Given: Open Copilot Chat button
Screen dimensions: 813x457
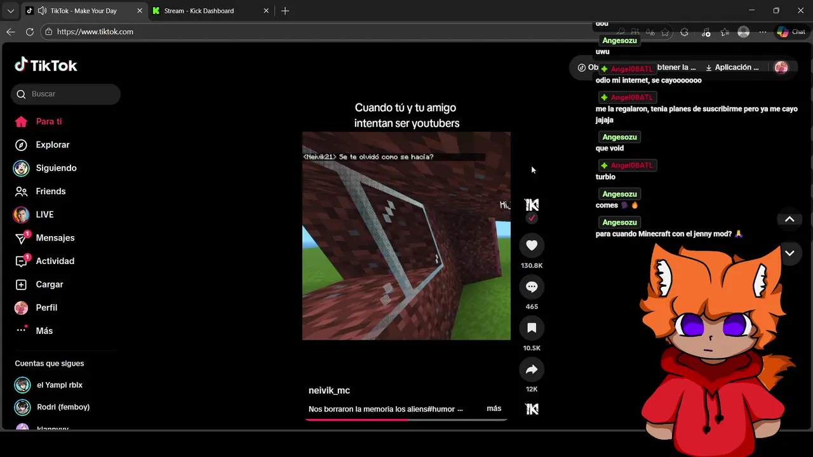Looking at the screenshot, I should [x=791, y=32].
